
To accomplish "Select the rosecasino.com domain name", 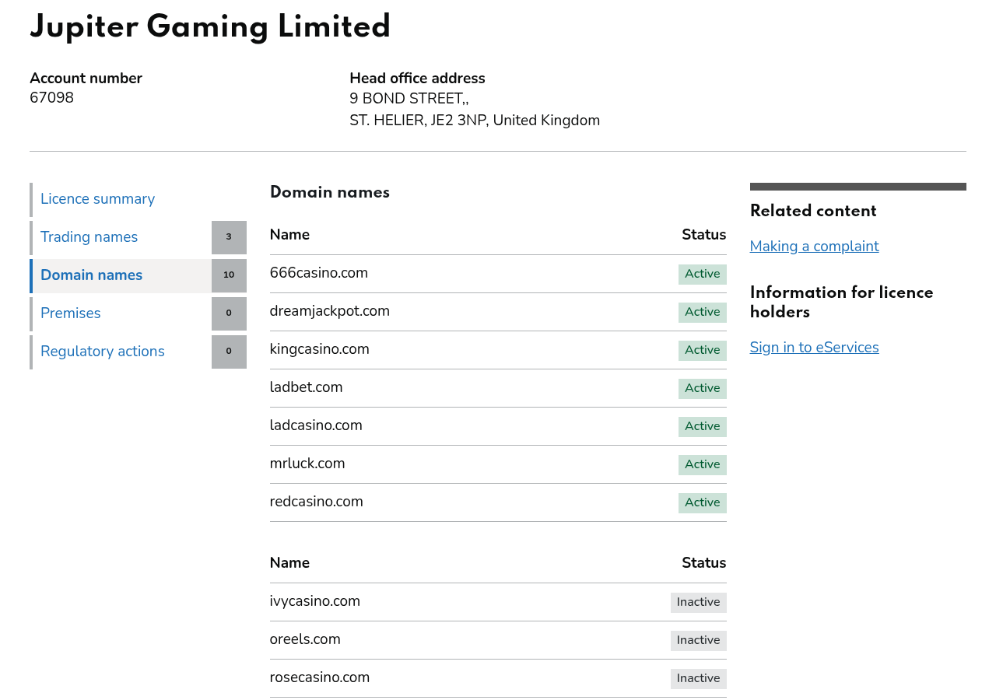I will point(320,677).
